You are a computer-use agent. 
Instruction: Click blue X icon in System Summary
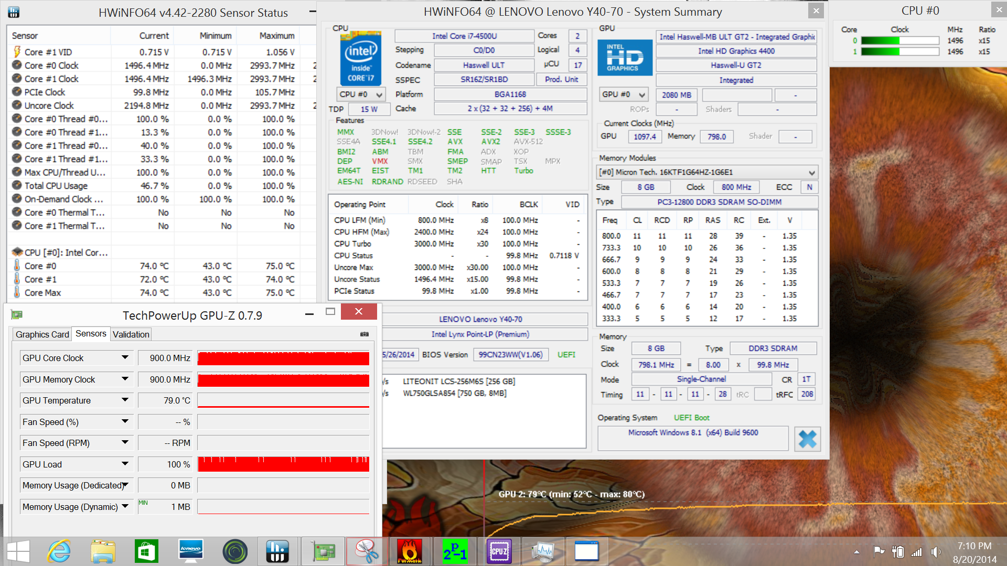807,439
